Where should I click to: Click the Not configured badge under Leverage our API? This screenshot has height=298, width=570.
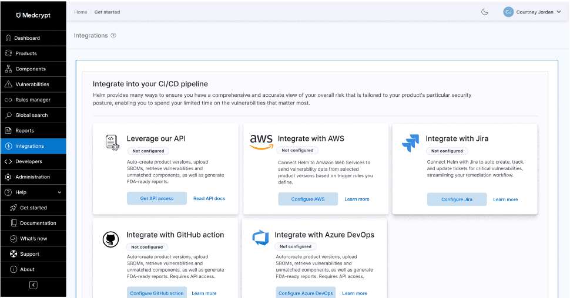click(x=148, y=151)
